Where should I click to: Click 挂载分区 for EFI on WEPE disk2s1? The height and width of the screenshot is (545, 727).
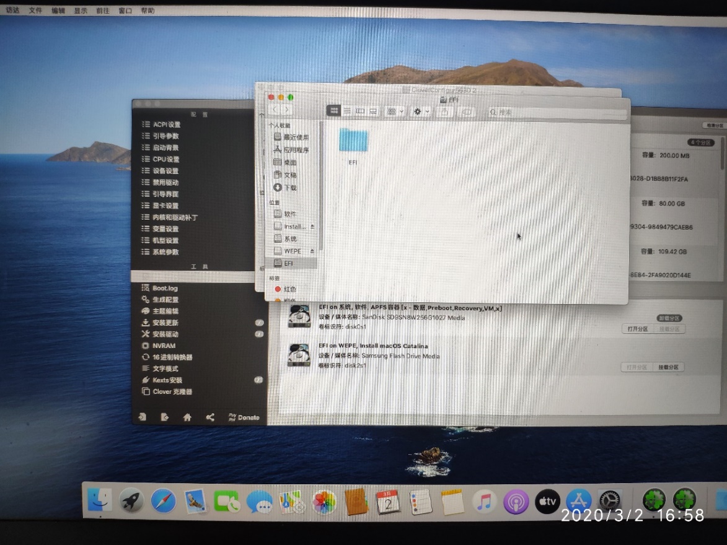pos(668,367)
